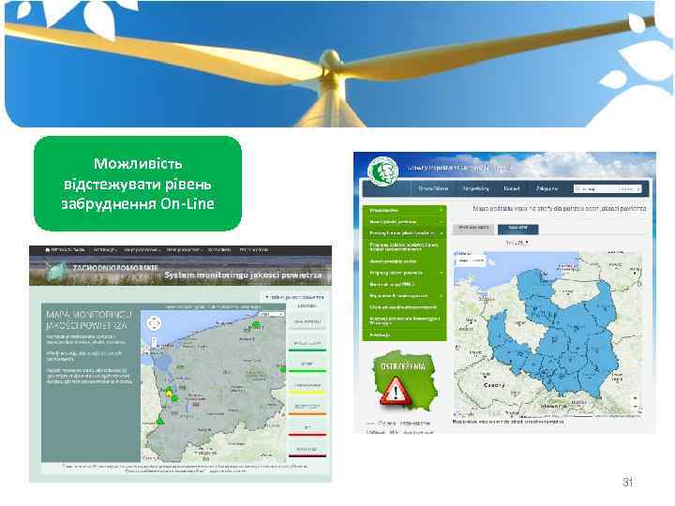Toggle the Mapa/Satelita switch on Poland map

point(471,260)
